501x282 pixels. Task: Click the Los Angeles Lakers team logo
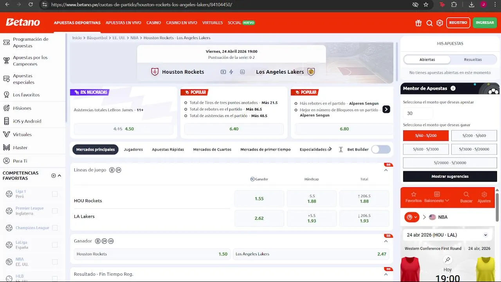(x=311, y=72)
